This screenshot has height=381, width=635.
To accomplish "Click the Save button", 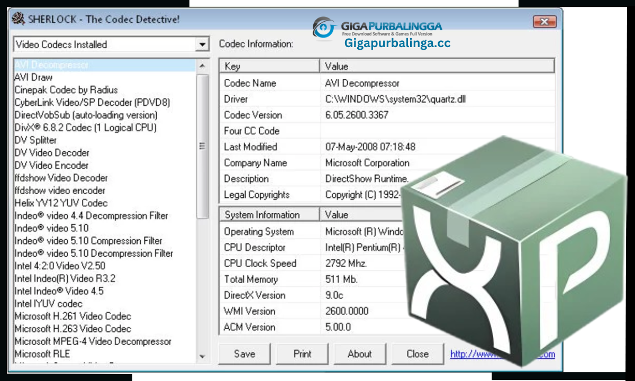I will pos(244,354).
